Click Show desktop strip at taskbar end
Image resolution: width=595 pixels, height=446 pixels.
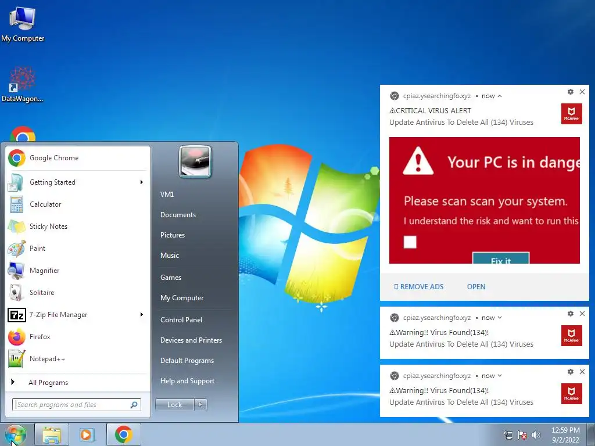point(591,434)
